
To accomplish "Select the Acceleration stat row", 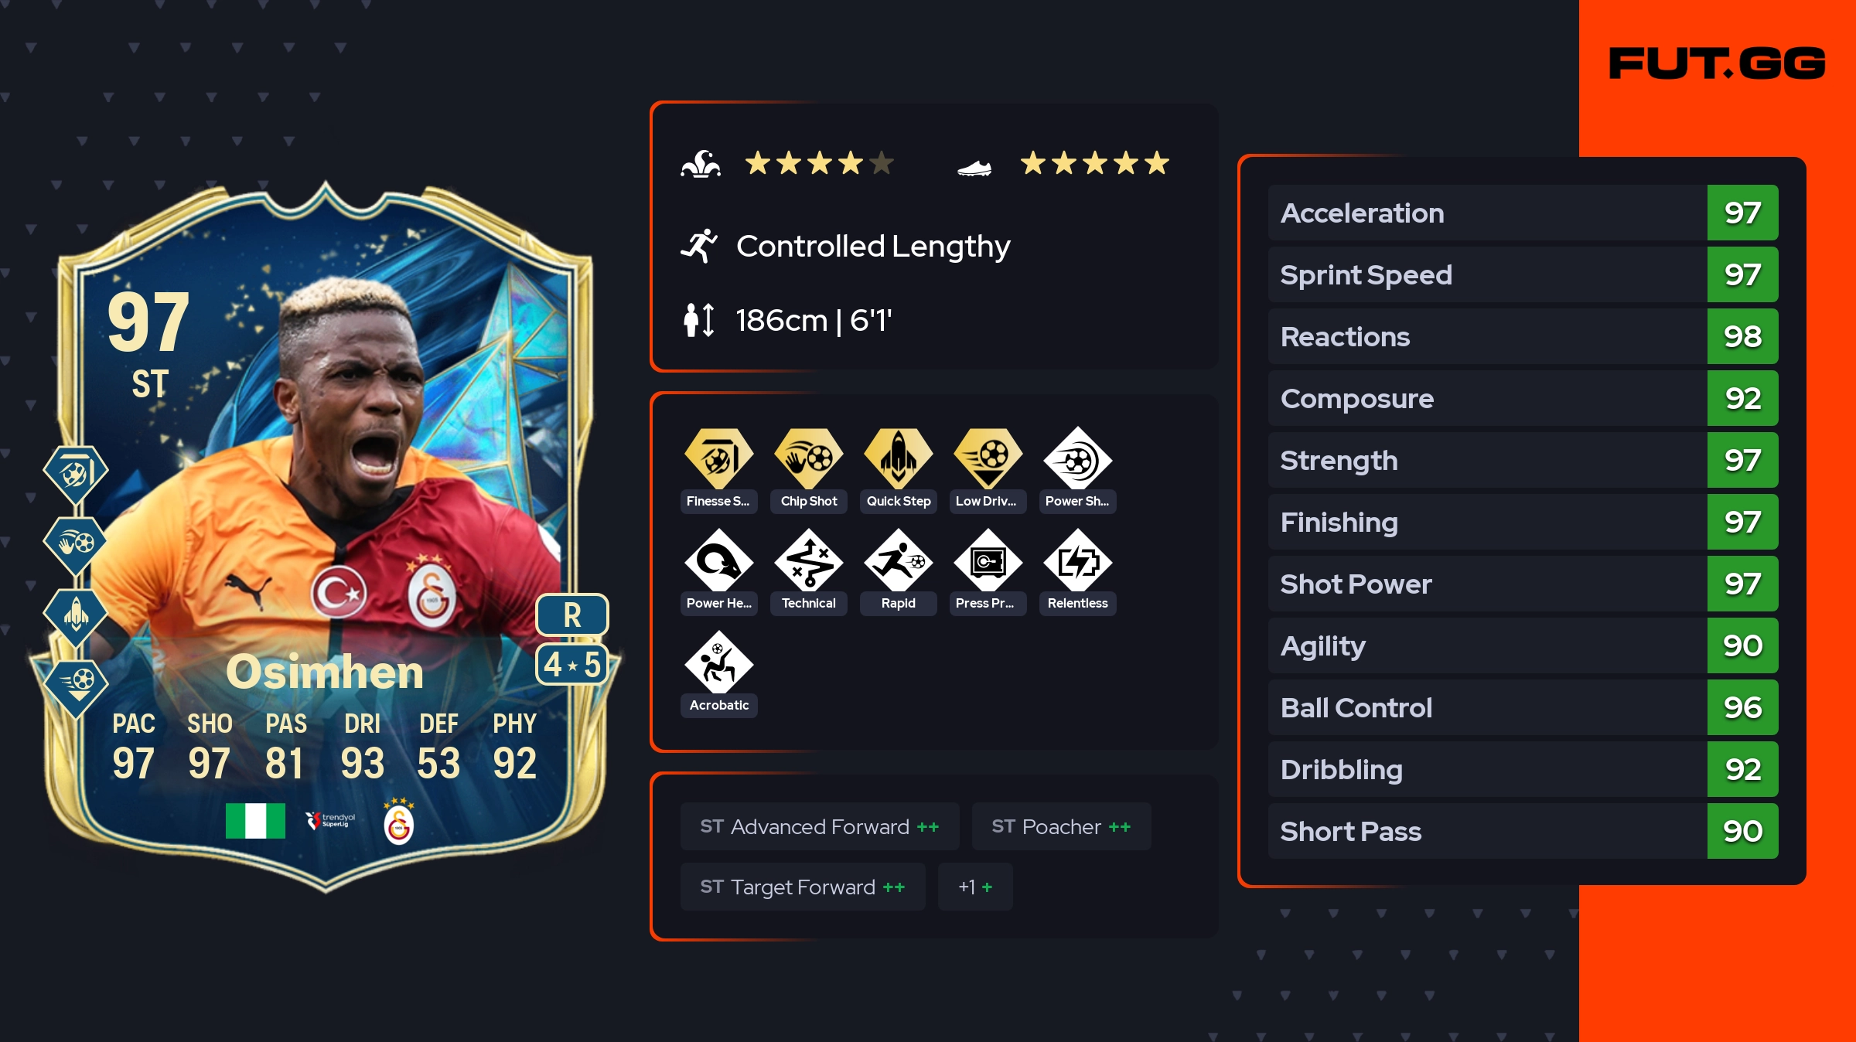I will click(x=1523, y=213).
